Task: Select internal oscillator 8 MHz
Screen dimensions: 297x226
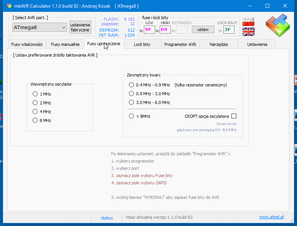Action: pyautogui.click(x=35, y=120)
